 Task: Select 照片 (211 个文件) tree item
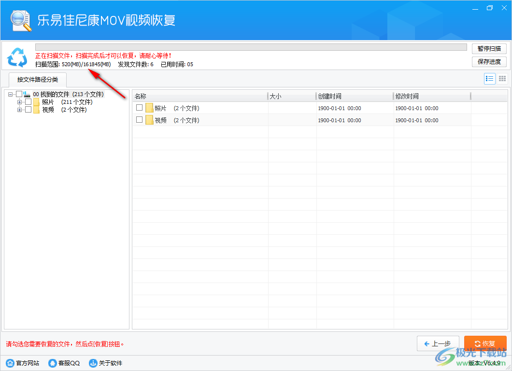67,102
